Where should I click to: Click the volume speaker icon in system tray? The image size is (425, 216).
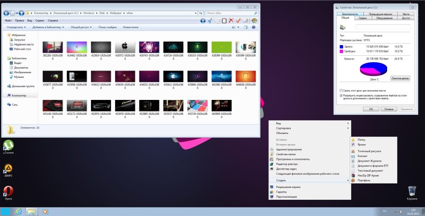coord(400,211)
